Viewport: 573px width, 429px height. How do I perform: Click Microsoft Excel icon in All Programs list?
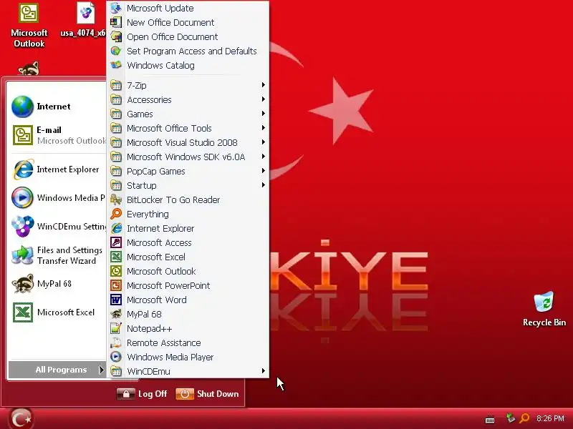point(116,257)
